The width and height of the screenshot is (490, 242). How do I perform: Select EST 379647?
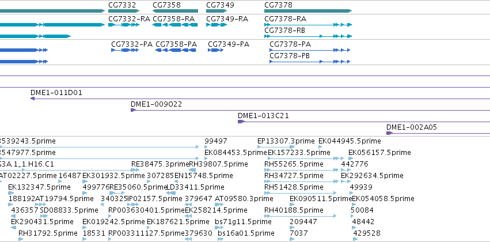[x=199, y=199]
